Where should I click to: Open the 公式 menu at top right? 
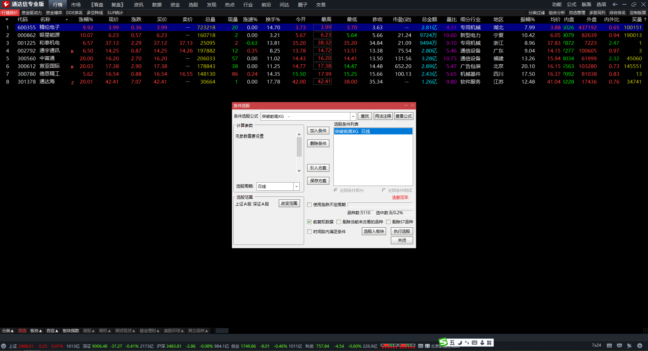[x=571, y=4]
